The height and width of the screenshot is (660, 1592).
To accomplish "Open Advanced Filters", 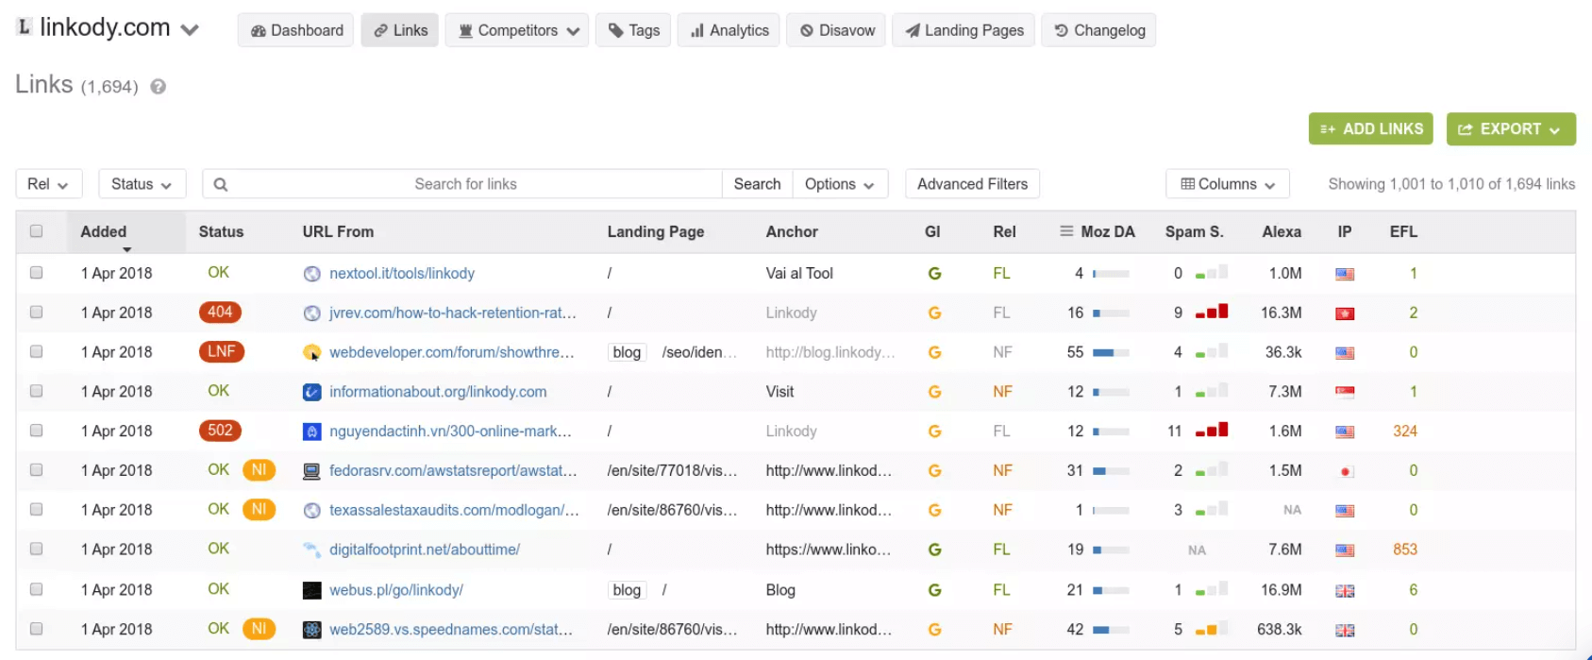I will [972, 184].
